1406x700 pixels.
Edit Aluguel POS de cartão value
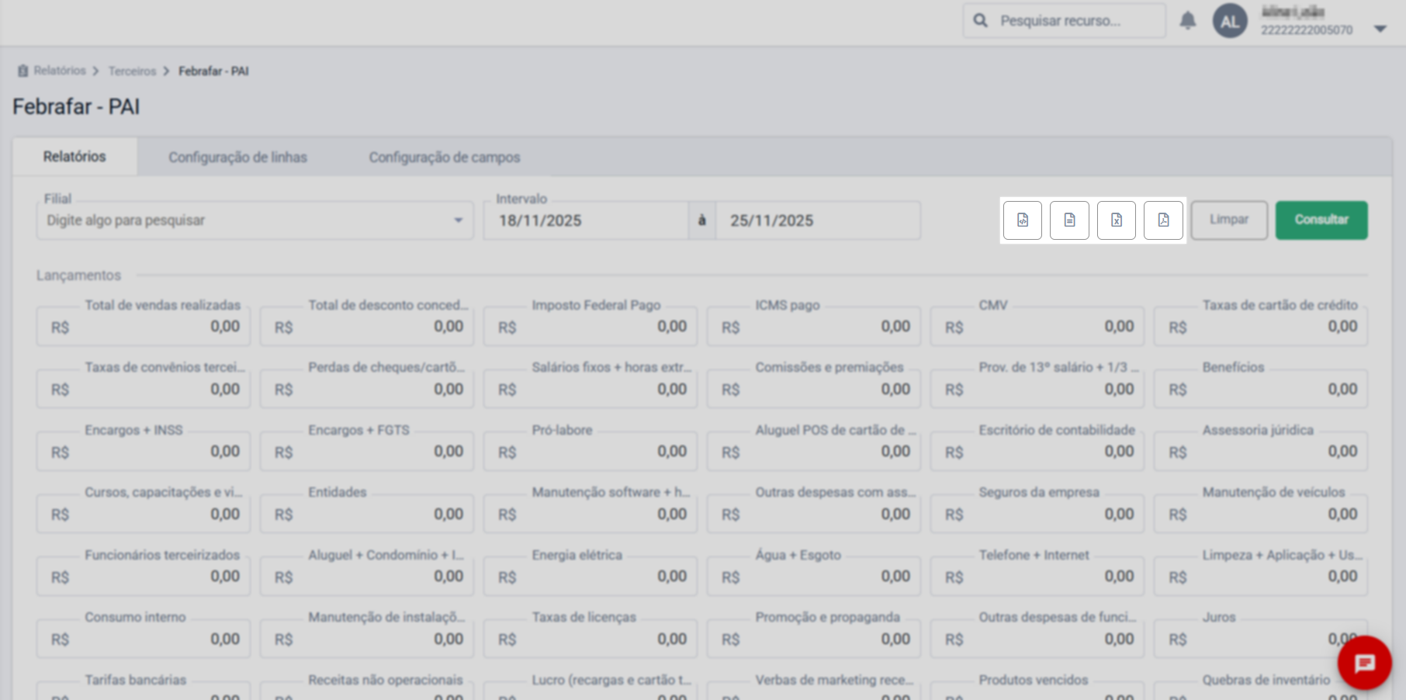coord(814,452)
